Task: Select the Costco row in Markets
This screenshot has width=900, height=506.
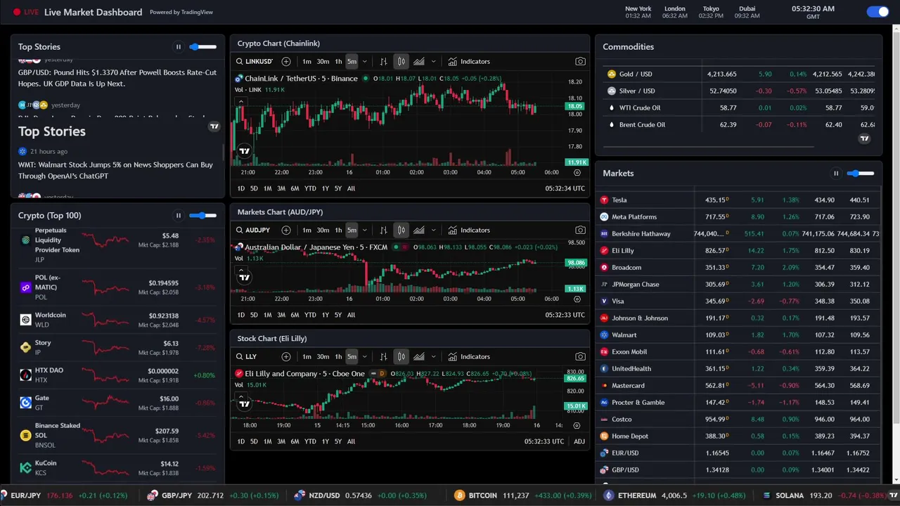Action: [x=738, y=420]
